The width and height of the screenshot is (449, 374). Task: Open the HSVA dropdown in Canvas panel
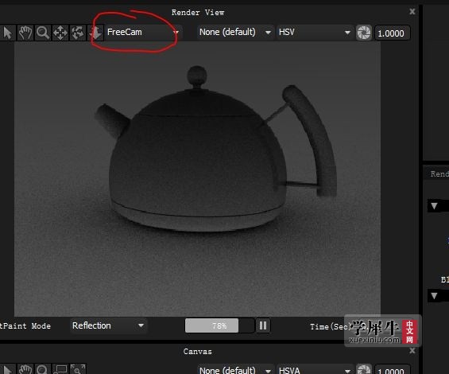pos(315,370)
